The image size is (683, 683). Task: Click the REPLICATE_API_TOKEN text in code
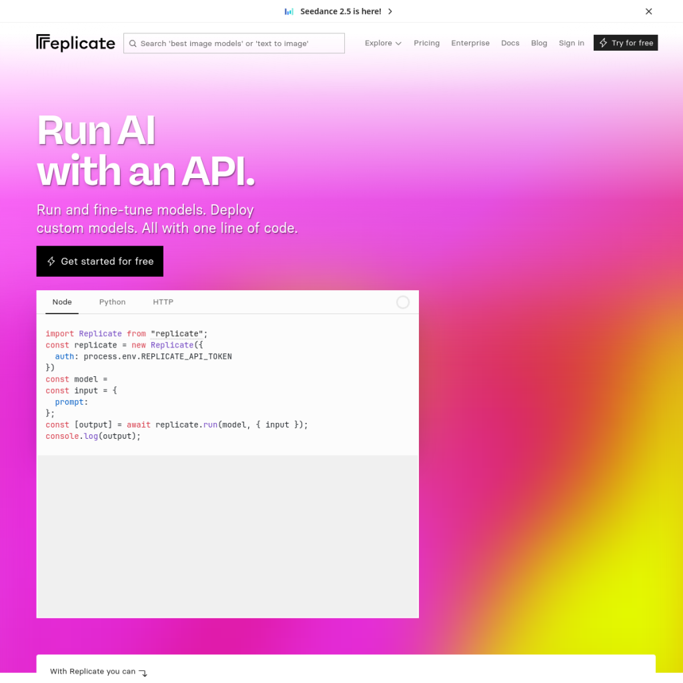187,356
